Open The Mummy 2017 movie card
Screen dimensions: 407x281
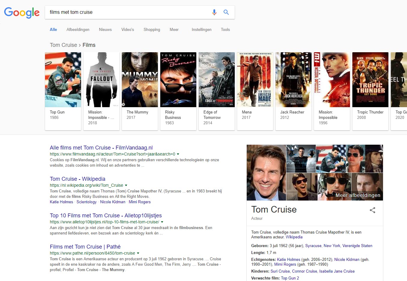[x=140, y=91]
